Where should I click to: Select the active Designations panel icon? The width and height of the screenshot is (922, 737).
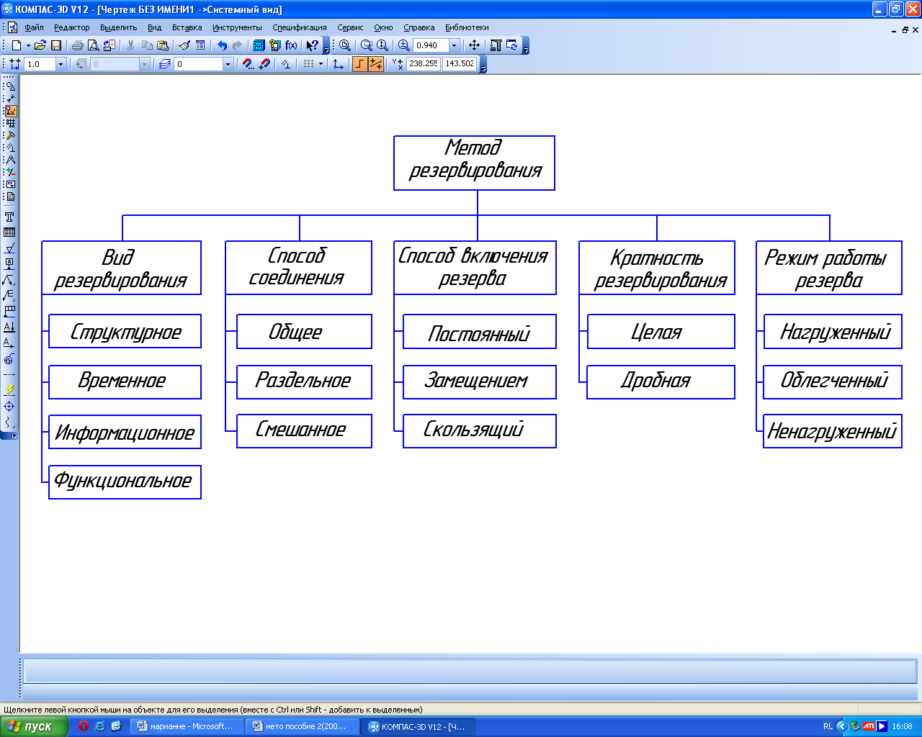point(10,111)
